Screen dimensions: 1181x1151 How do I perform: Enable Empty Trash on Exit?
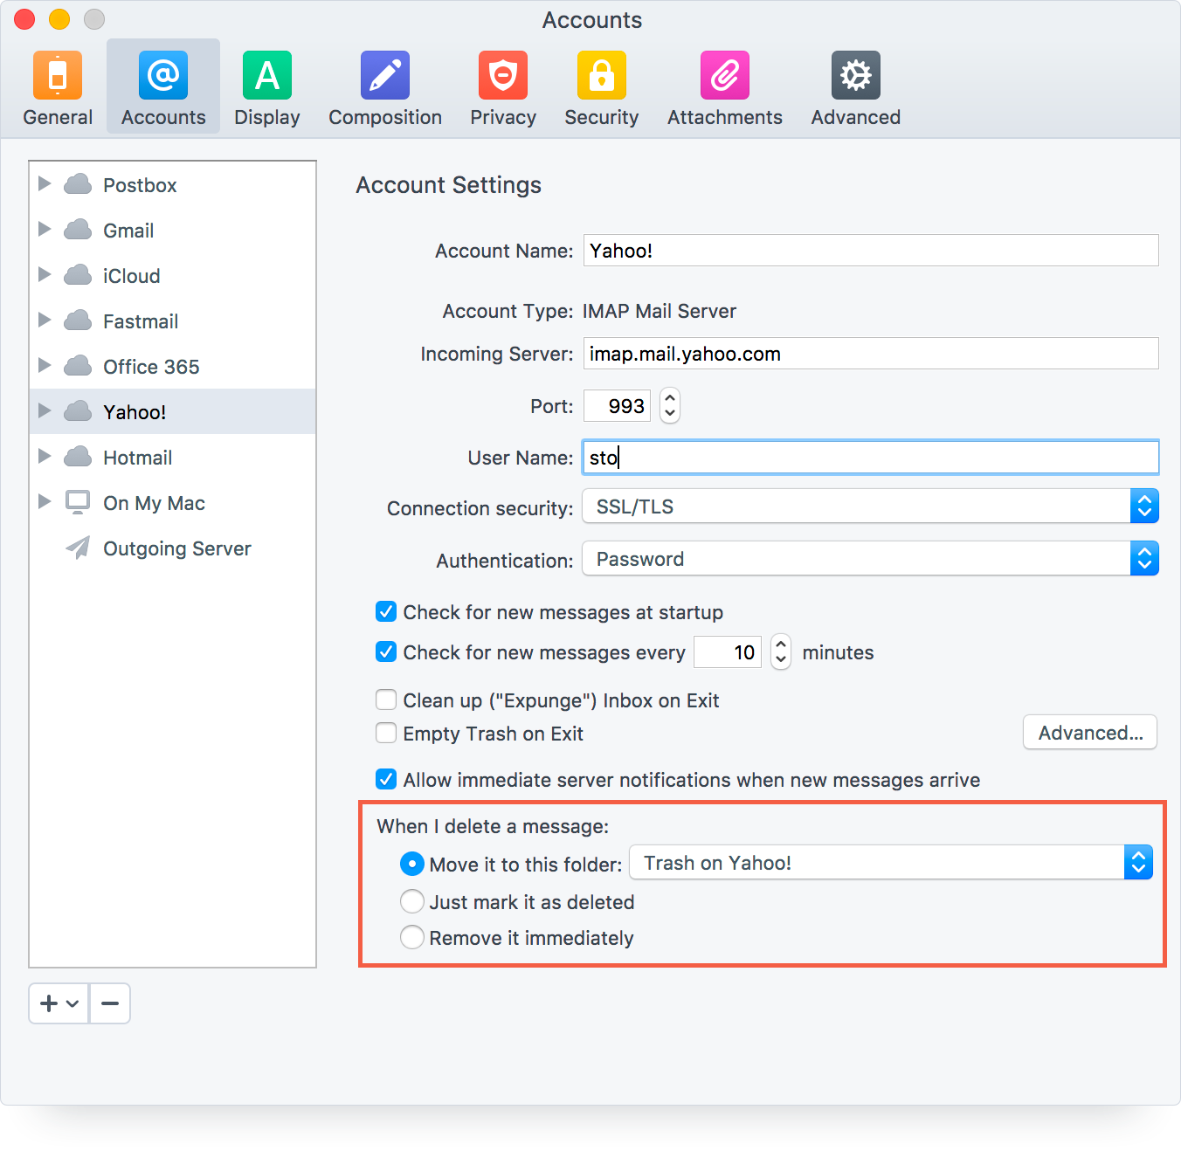pyautogui.click(x=385, y=733)
